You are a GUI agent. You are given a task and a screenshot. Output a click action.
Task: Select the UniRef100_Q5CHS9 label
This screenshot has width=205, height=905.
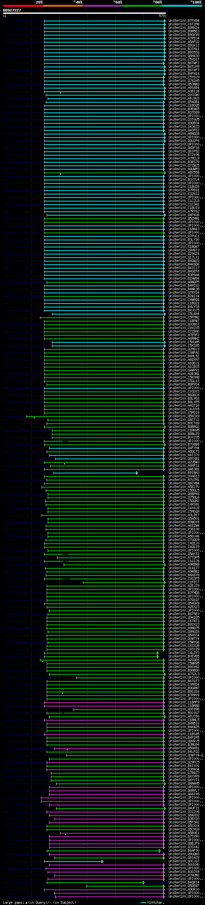click(x=184, y=829)
